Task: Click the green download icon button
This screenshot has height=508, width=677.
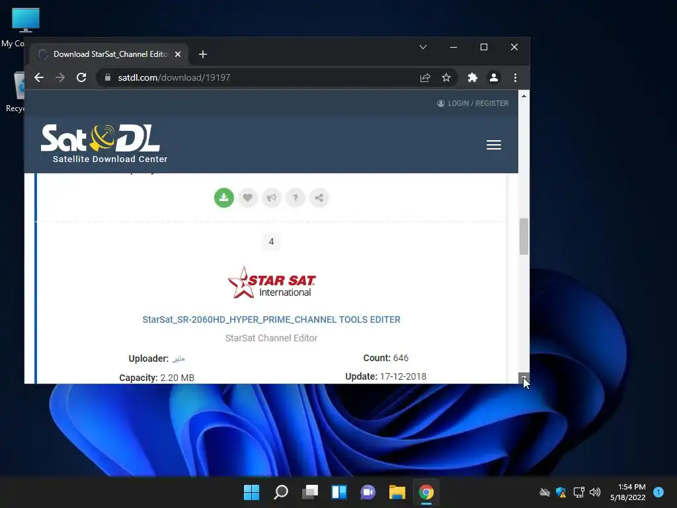Action: pyautogui.click(x=223, y=198)
